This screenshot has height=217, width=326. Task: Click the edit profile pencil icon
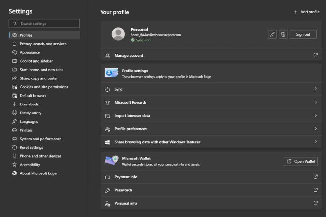[272, 34]
